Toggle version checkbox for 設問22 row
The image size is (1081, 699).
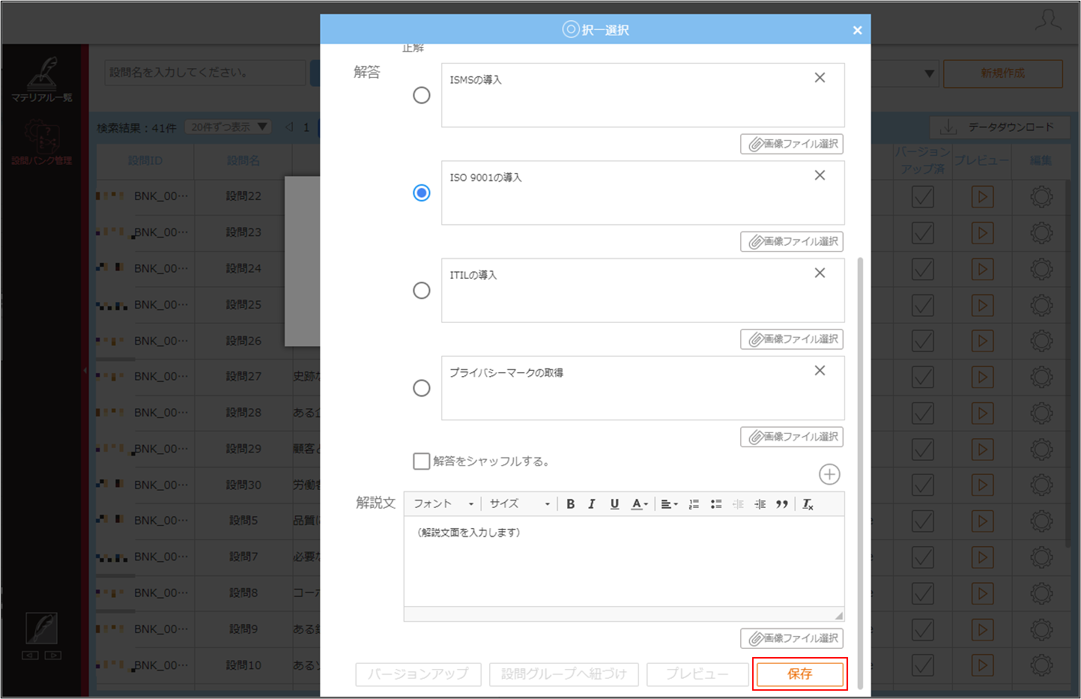[x=923, y=197]
